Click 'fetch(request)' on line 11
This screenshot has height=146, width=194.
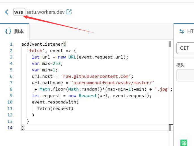click(55, 109)
